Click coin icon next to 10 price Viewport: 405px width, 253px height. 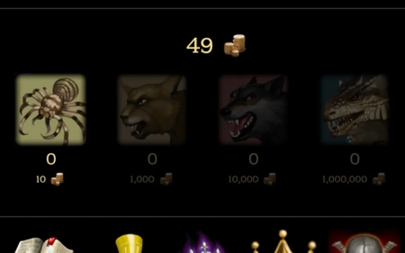[x=57, y=179]
